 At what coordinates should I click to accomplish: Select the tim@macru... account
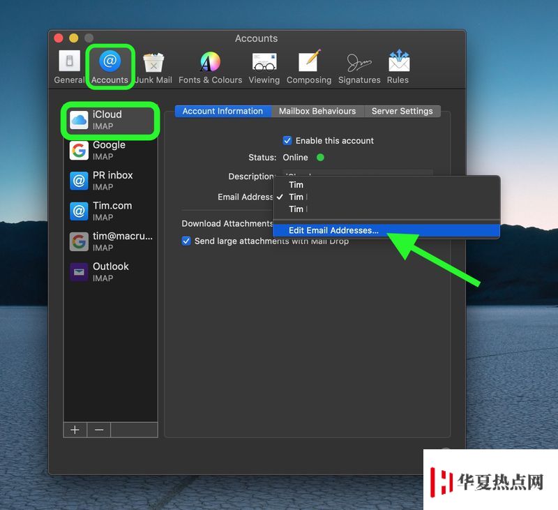pyautogui.click(x=110, y=241)
